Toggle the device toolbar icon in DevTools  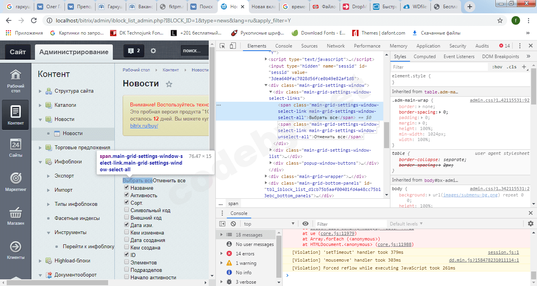click(233, 46)
